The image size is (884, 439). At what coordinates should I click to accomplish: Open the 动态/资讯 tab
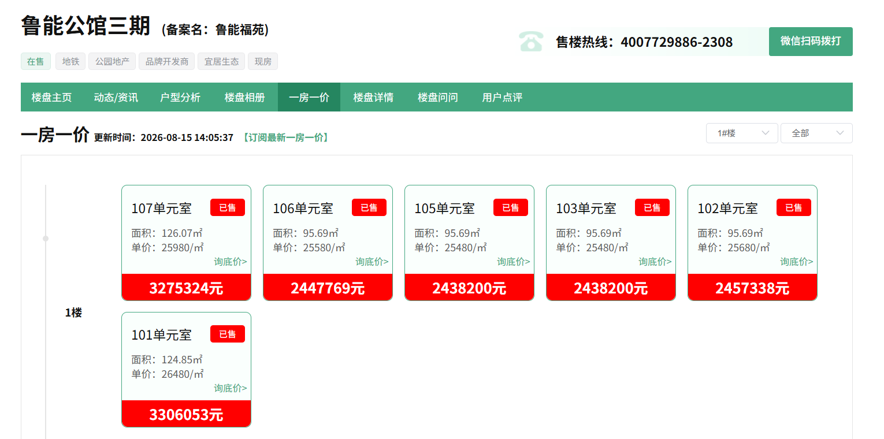pyautogui.click(x=116, y=97)
